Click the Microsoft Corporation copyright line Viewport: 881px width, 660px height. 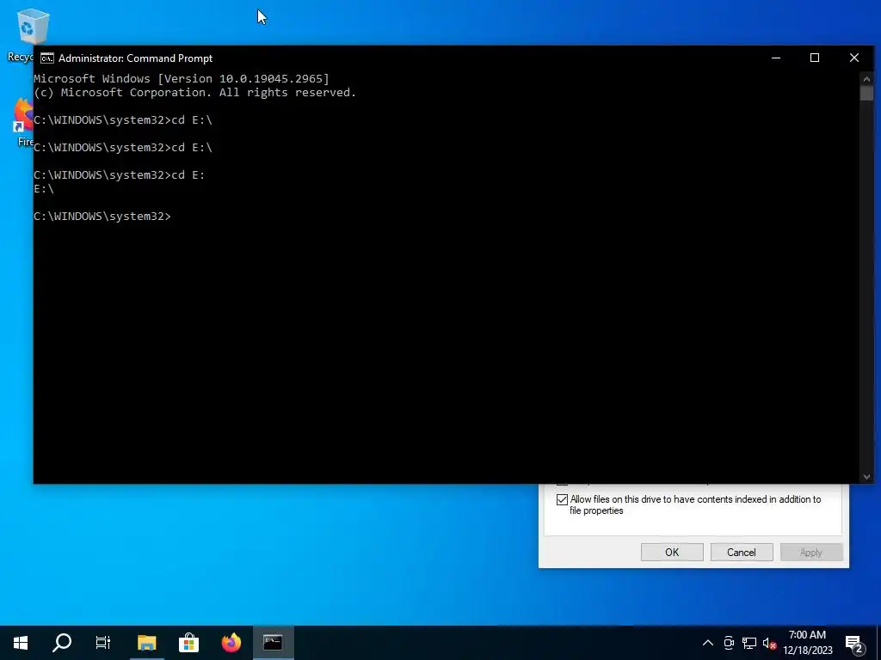195,93
